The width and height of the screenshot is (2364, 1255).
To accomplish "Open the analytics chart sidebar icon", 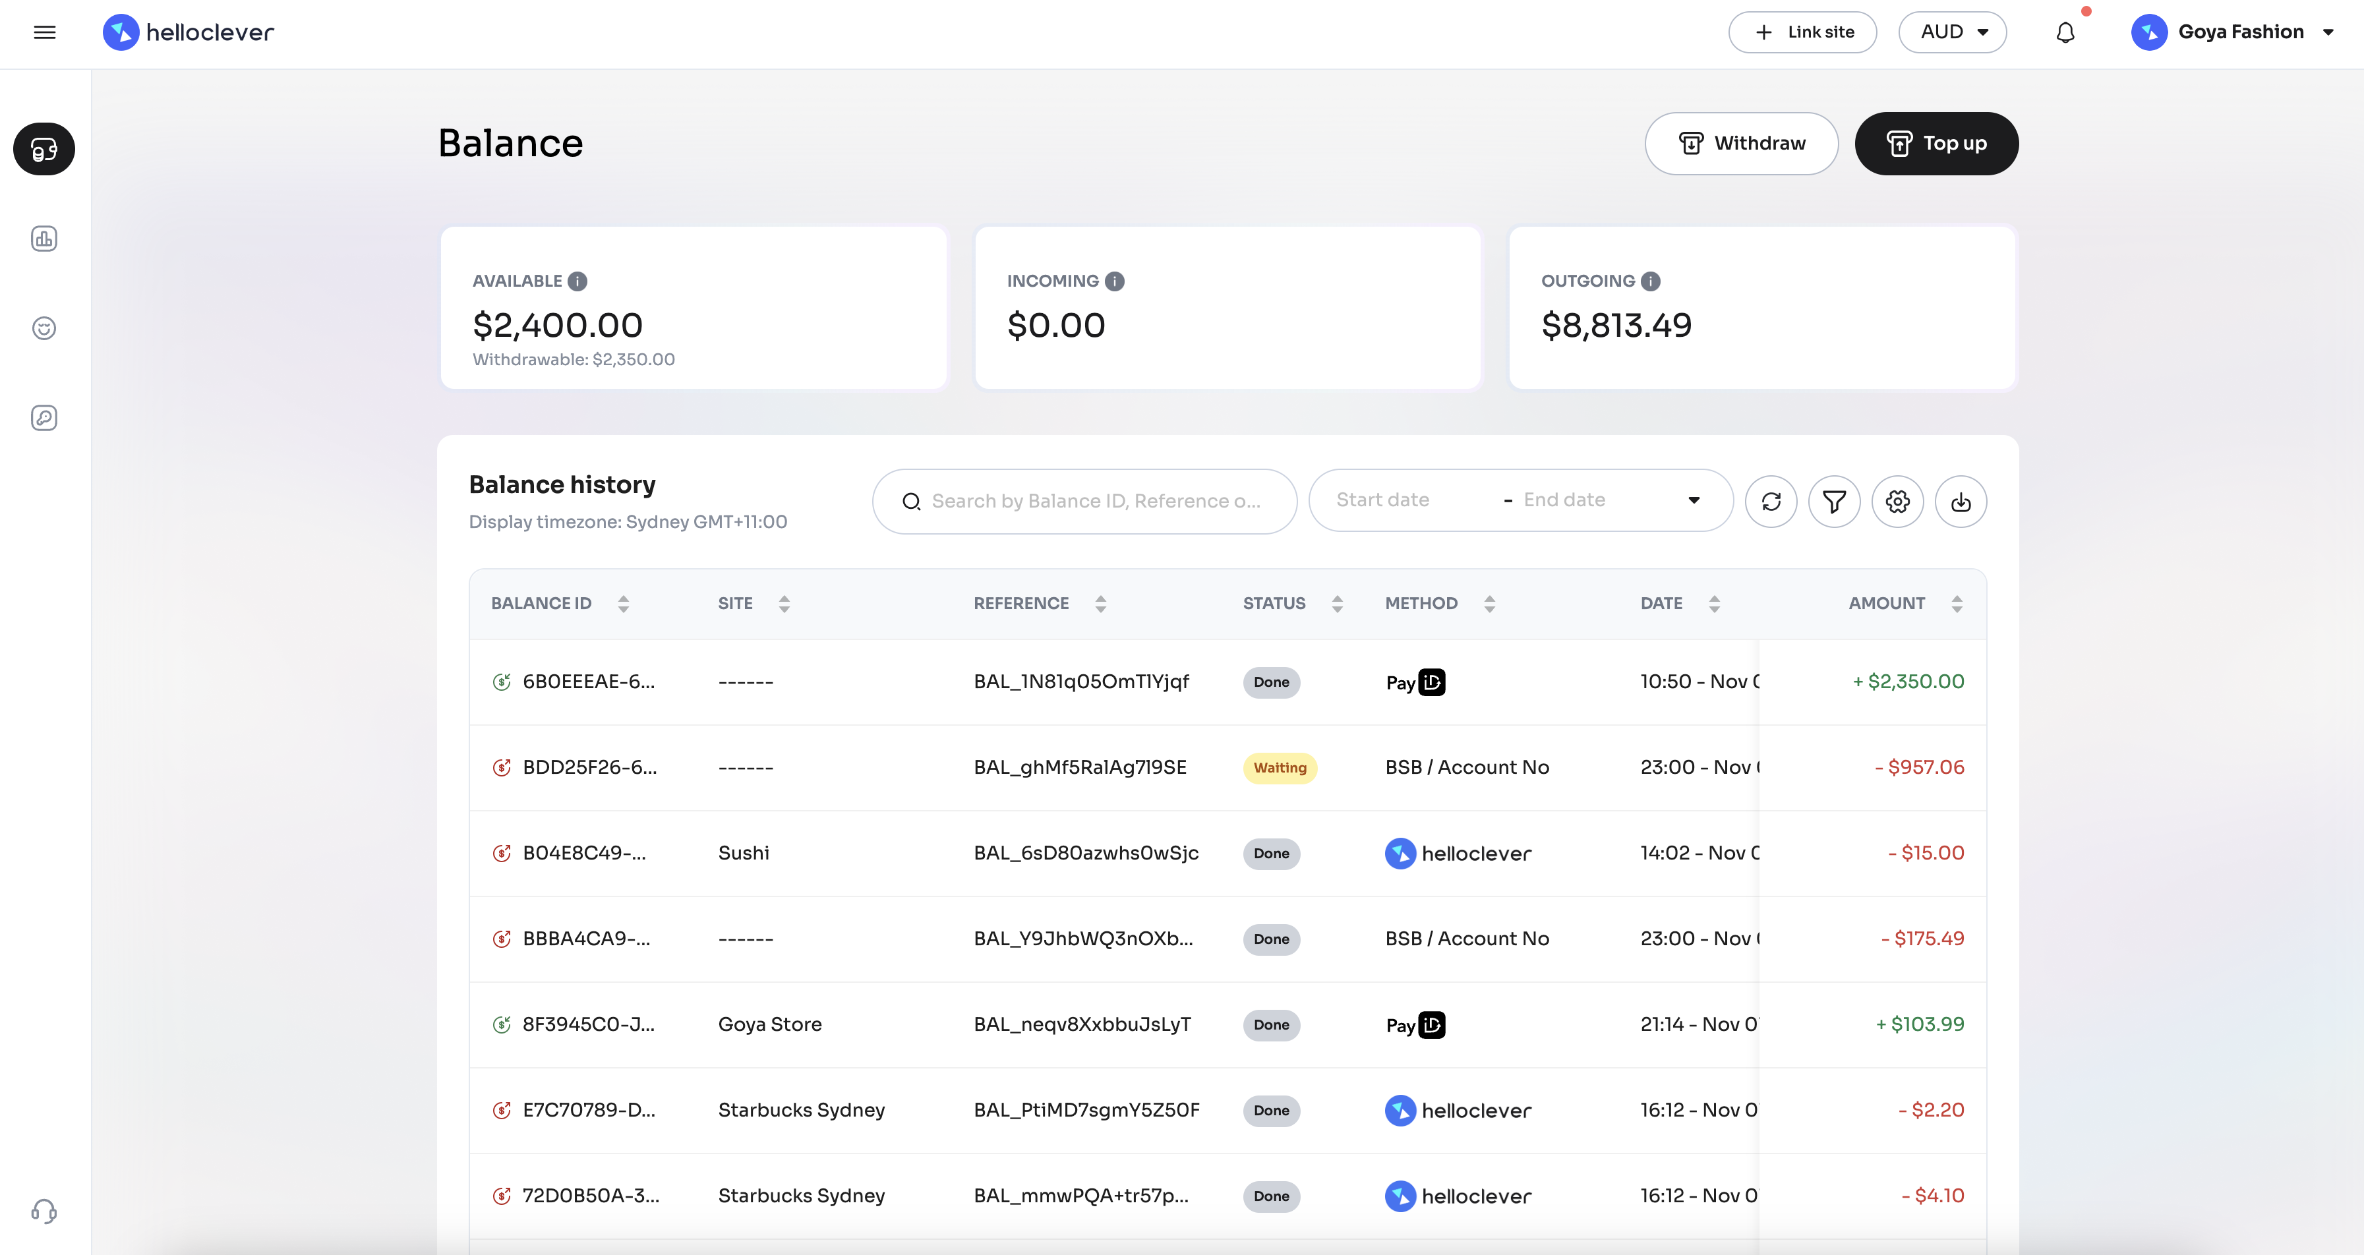I will pyautogui.click(x=44, y=239).
